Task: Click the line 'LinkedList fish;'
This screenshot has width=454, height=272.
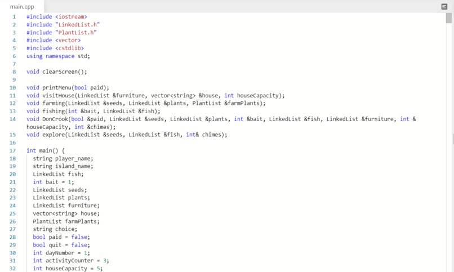Action: coord(58,174)
